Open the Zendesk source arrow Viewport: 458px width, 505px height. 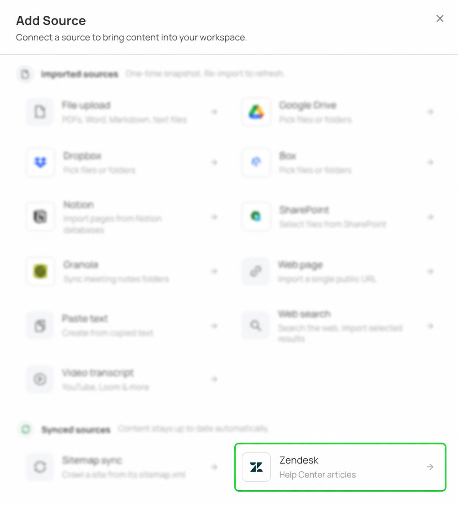430,467
